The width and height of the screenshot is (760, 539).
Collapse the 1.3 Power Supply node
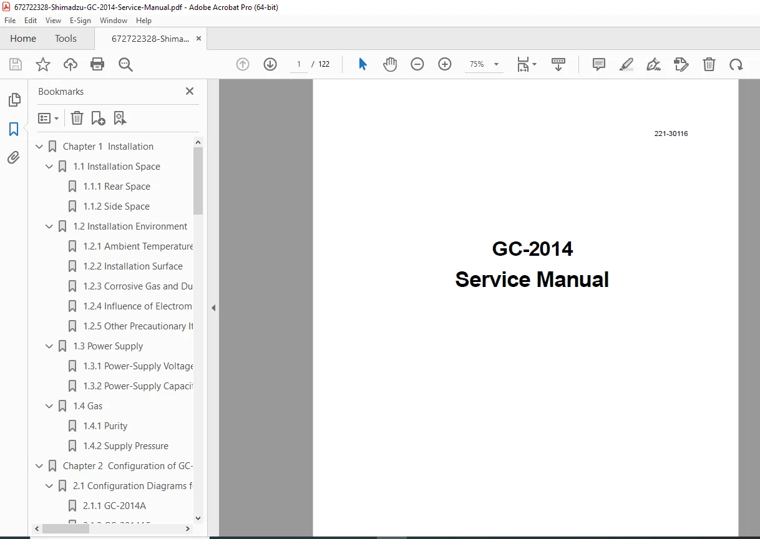[x=49, y=346]
